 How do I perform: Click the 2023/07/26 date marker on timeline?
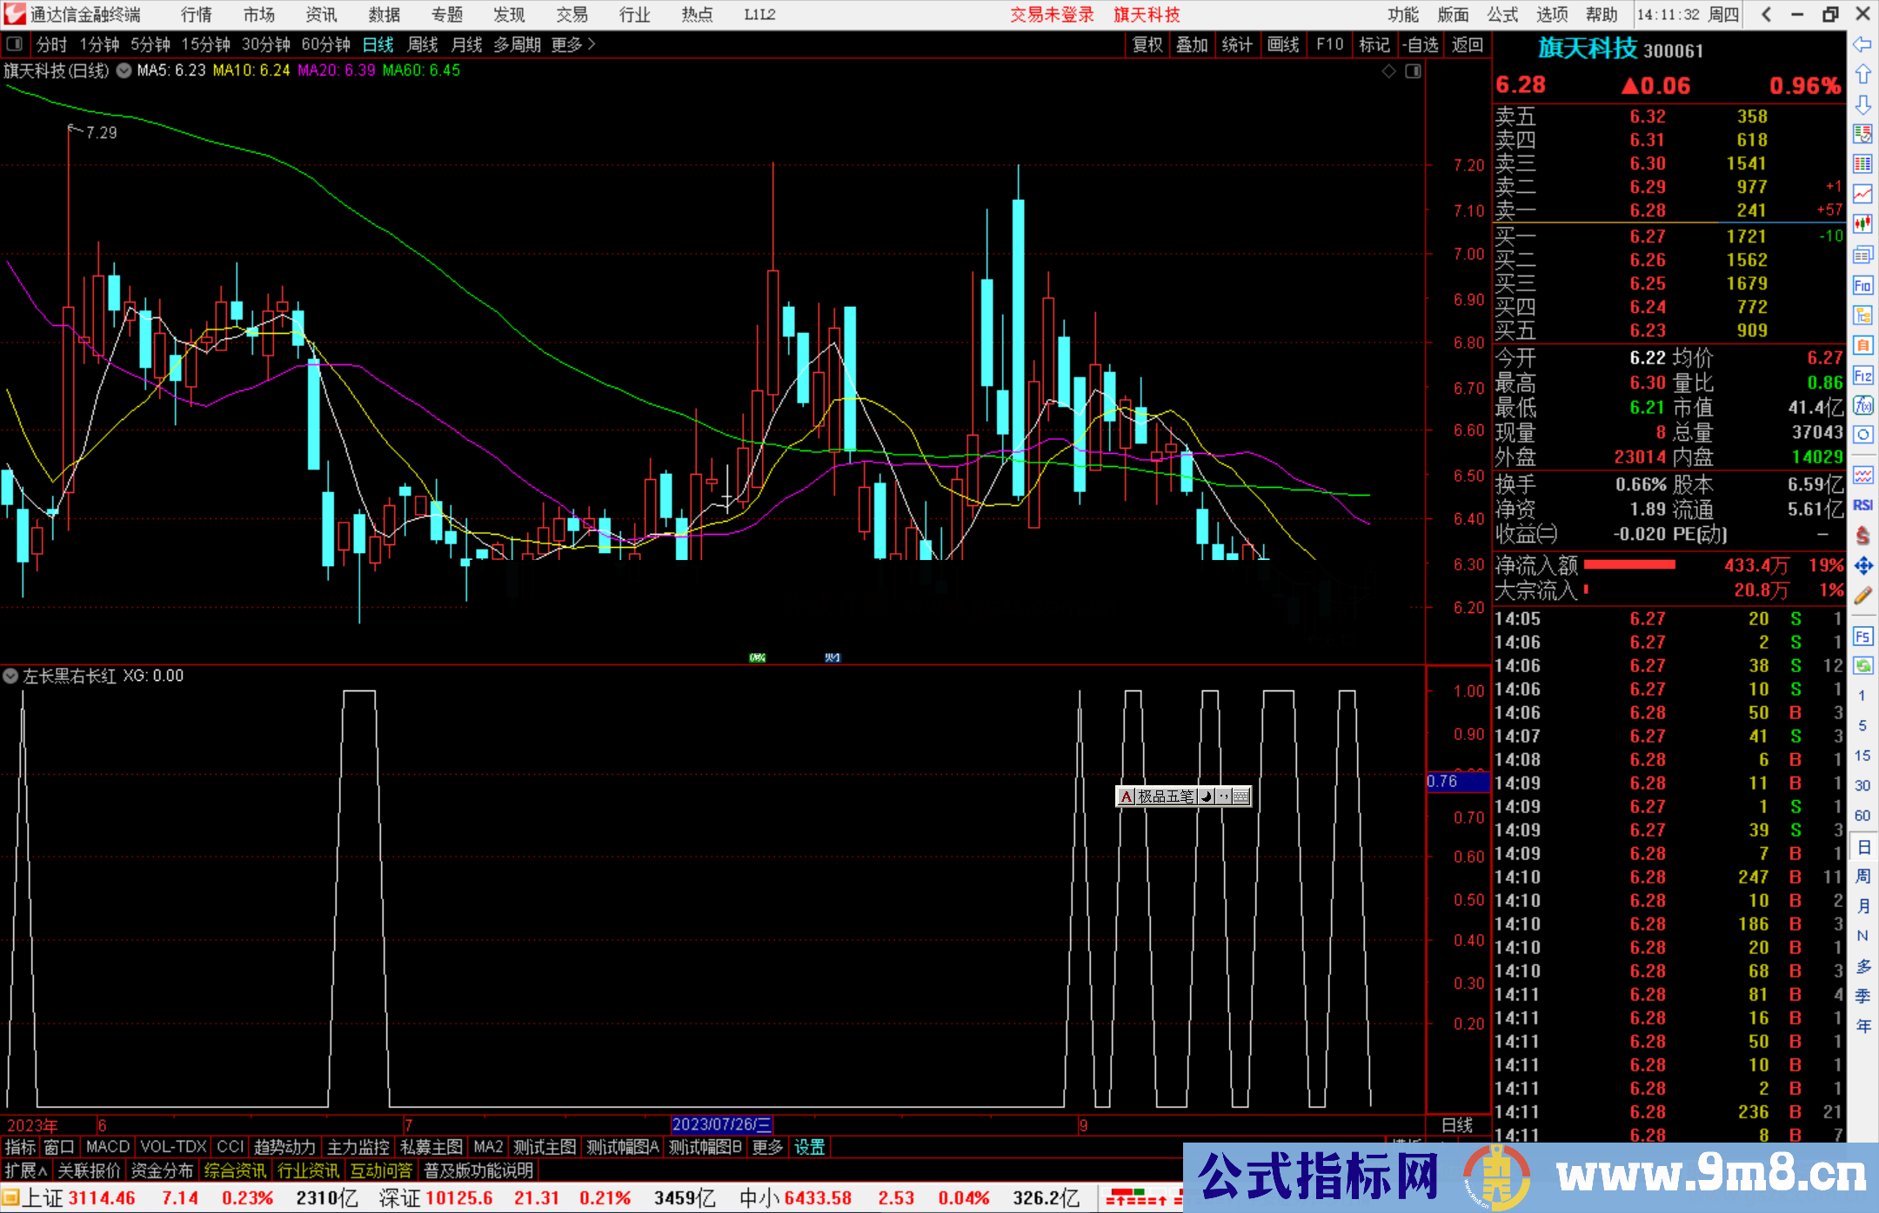(721, 1124)
